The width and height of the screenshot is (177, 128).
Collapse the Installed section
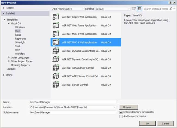[4, 13]
